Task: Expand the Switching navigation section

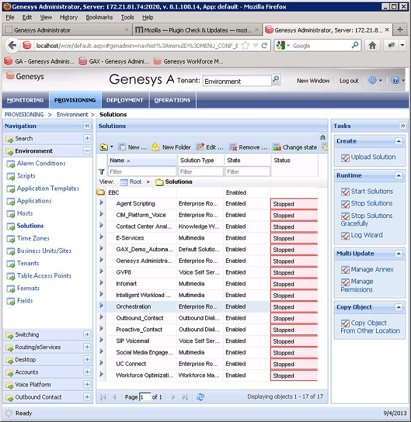Action: tap(87, 334)
